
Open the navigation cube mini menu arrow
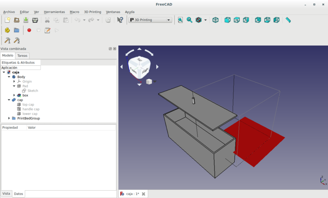point(154,81)
